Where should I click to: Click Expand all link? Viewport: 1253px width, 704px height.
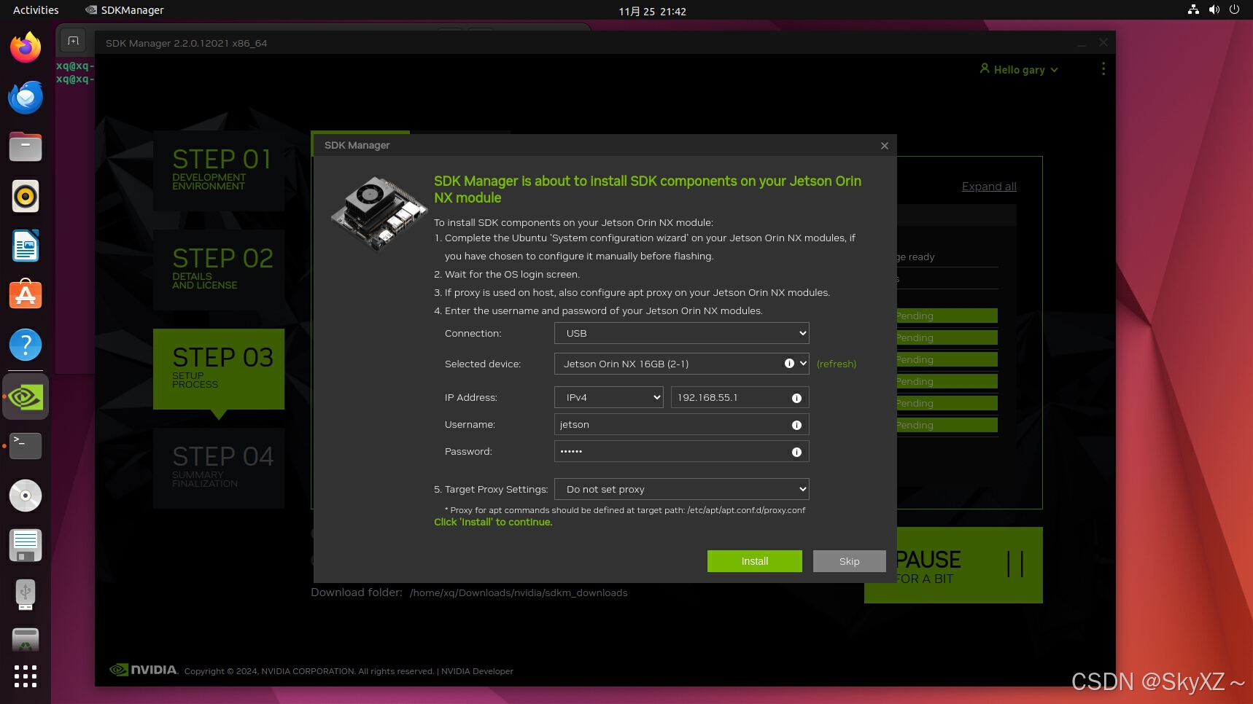989,187
